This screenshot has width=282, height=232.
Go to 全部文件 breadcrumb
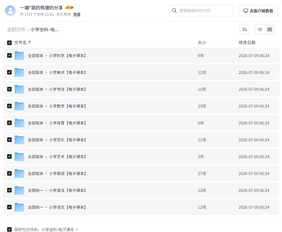coord(16,29)
